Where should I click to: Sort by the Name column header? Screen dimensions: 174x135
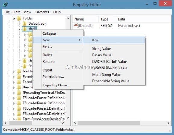[85, 19]
